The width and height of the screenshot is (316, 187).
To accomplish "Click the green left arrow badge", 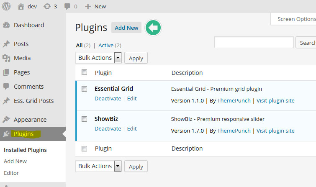I will click(153, 28).
